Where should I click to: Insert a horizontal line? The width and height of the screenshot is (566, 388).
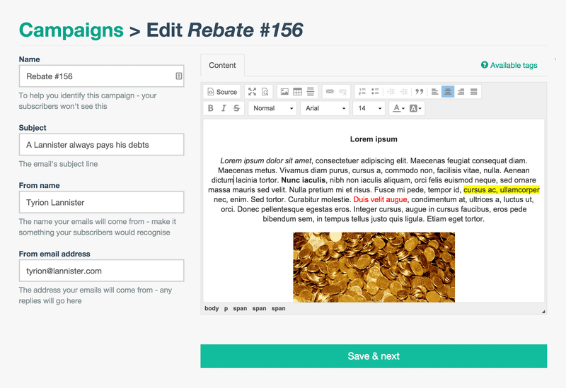[311, 92]
